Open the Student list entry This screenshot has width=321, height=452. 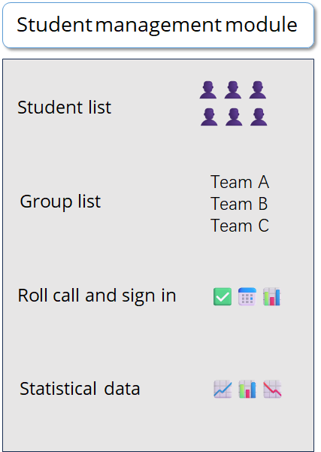[64, 108]
